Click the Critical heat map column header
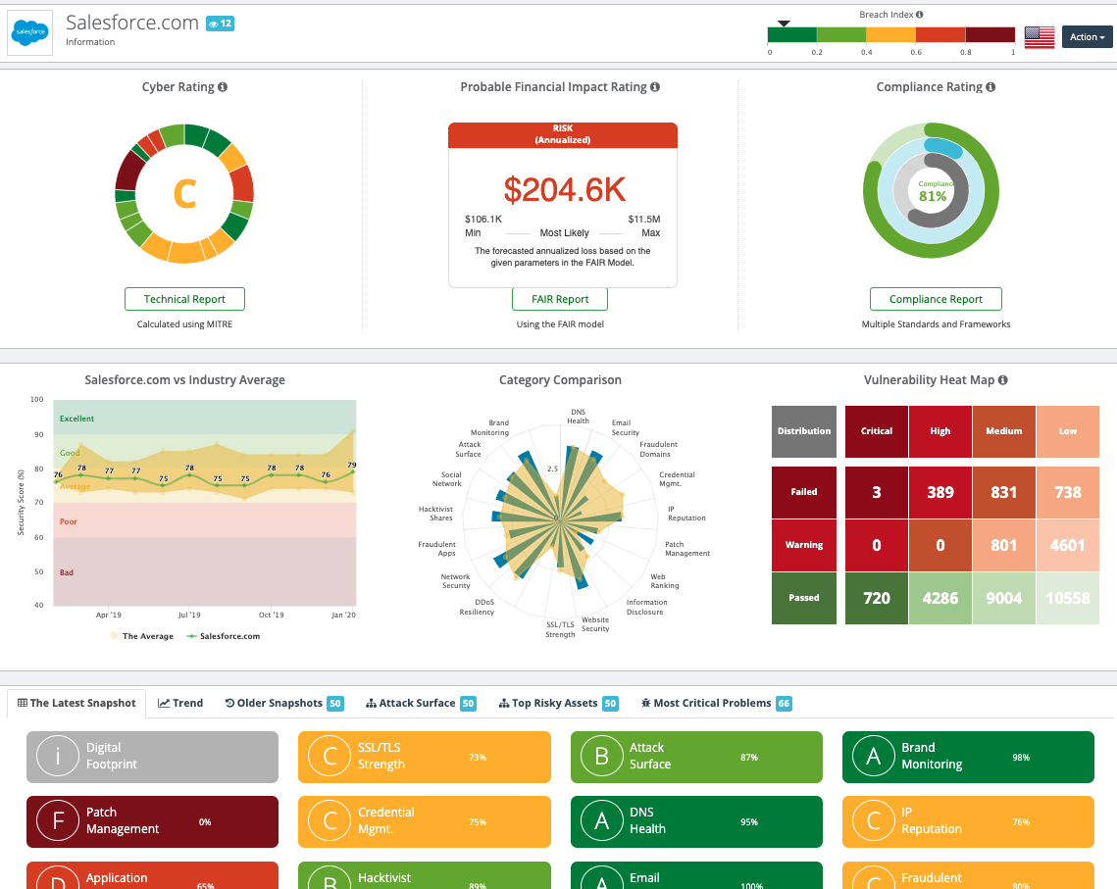Image resolution: width=1117 pixels, height=889 pixels. click(x=876, y=431)
